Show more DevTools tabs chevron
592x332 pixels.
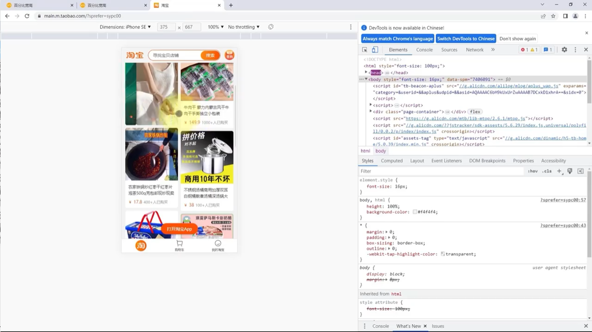[493, 50]
